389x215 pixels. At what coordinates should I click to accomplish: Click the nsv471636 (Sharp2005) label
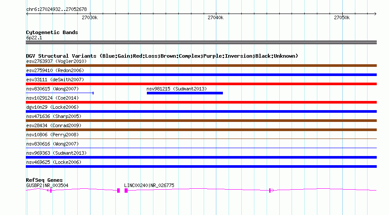pyautogui.click(x=54, y=116)
